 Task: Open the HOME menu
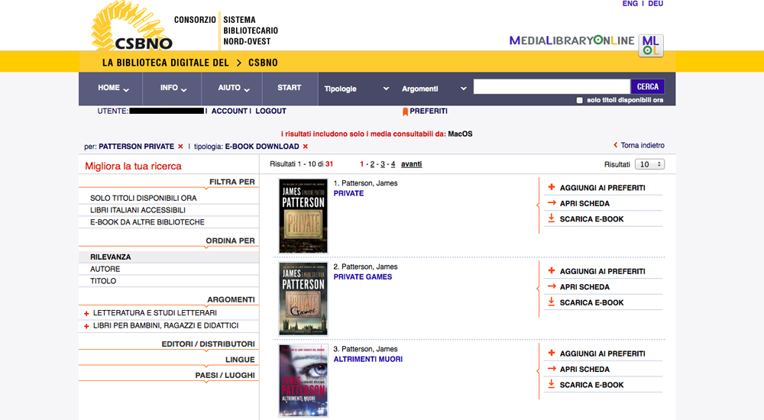pos(113,89)
